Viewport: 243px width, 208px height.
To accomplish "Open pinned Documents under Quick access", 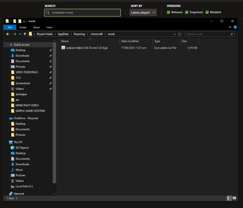I will [x=23, y=61].
